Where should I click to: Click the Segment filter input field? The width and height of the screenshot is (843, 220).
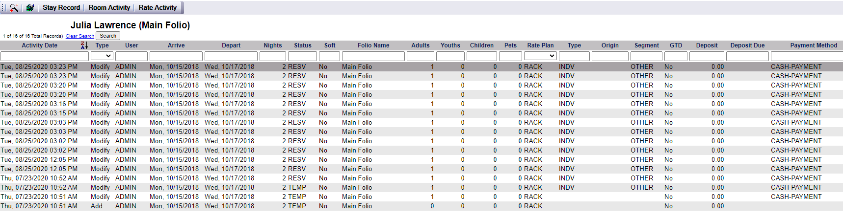646,56
